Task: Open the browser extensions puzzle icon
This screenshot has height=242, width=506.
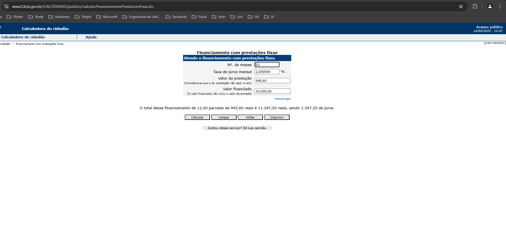Action: tap(475, 6)
